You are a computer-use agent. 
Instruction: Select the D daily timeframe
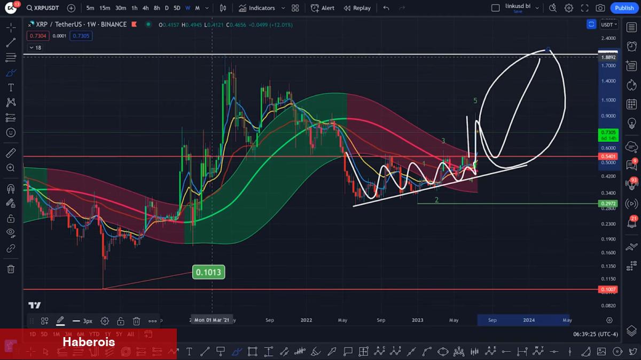(x=167, y=8)
